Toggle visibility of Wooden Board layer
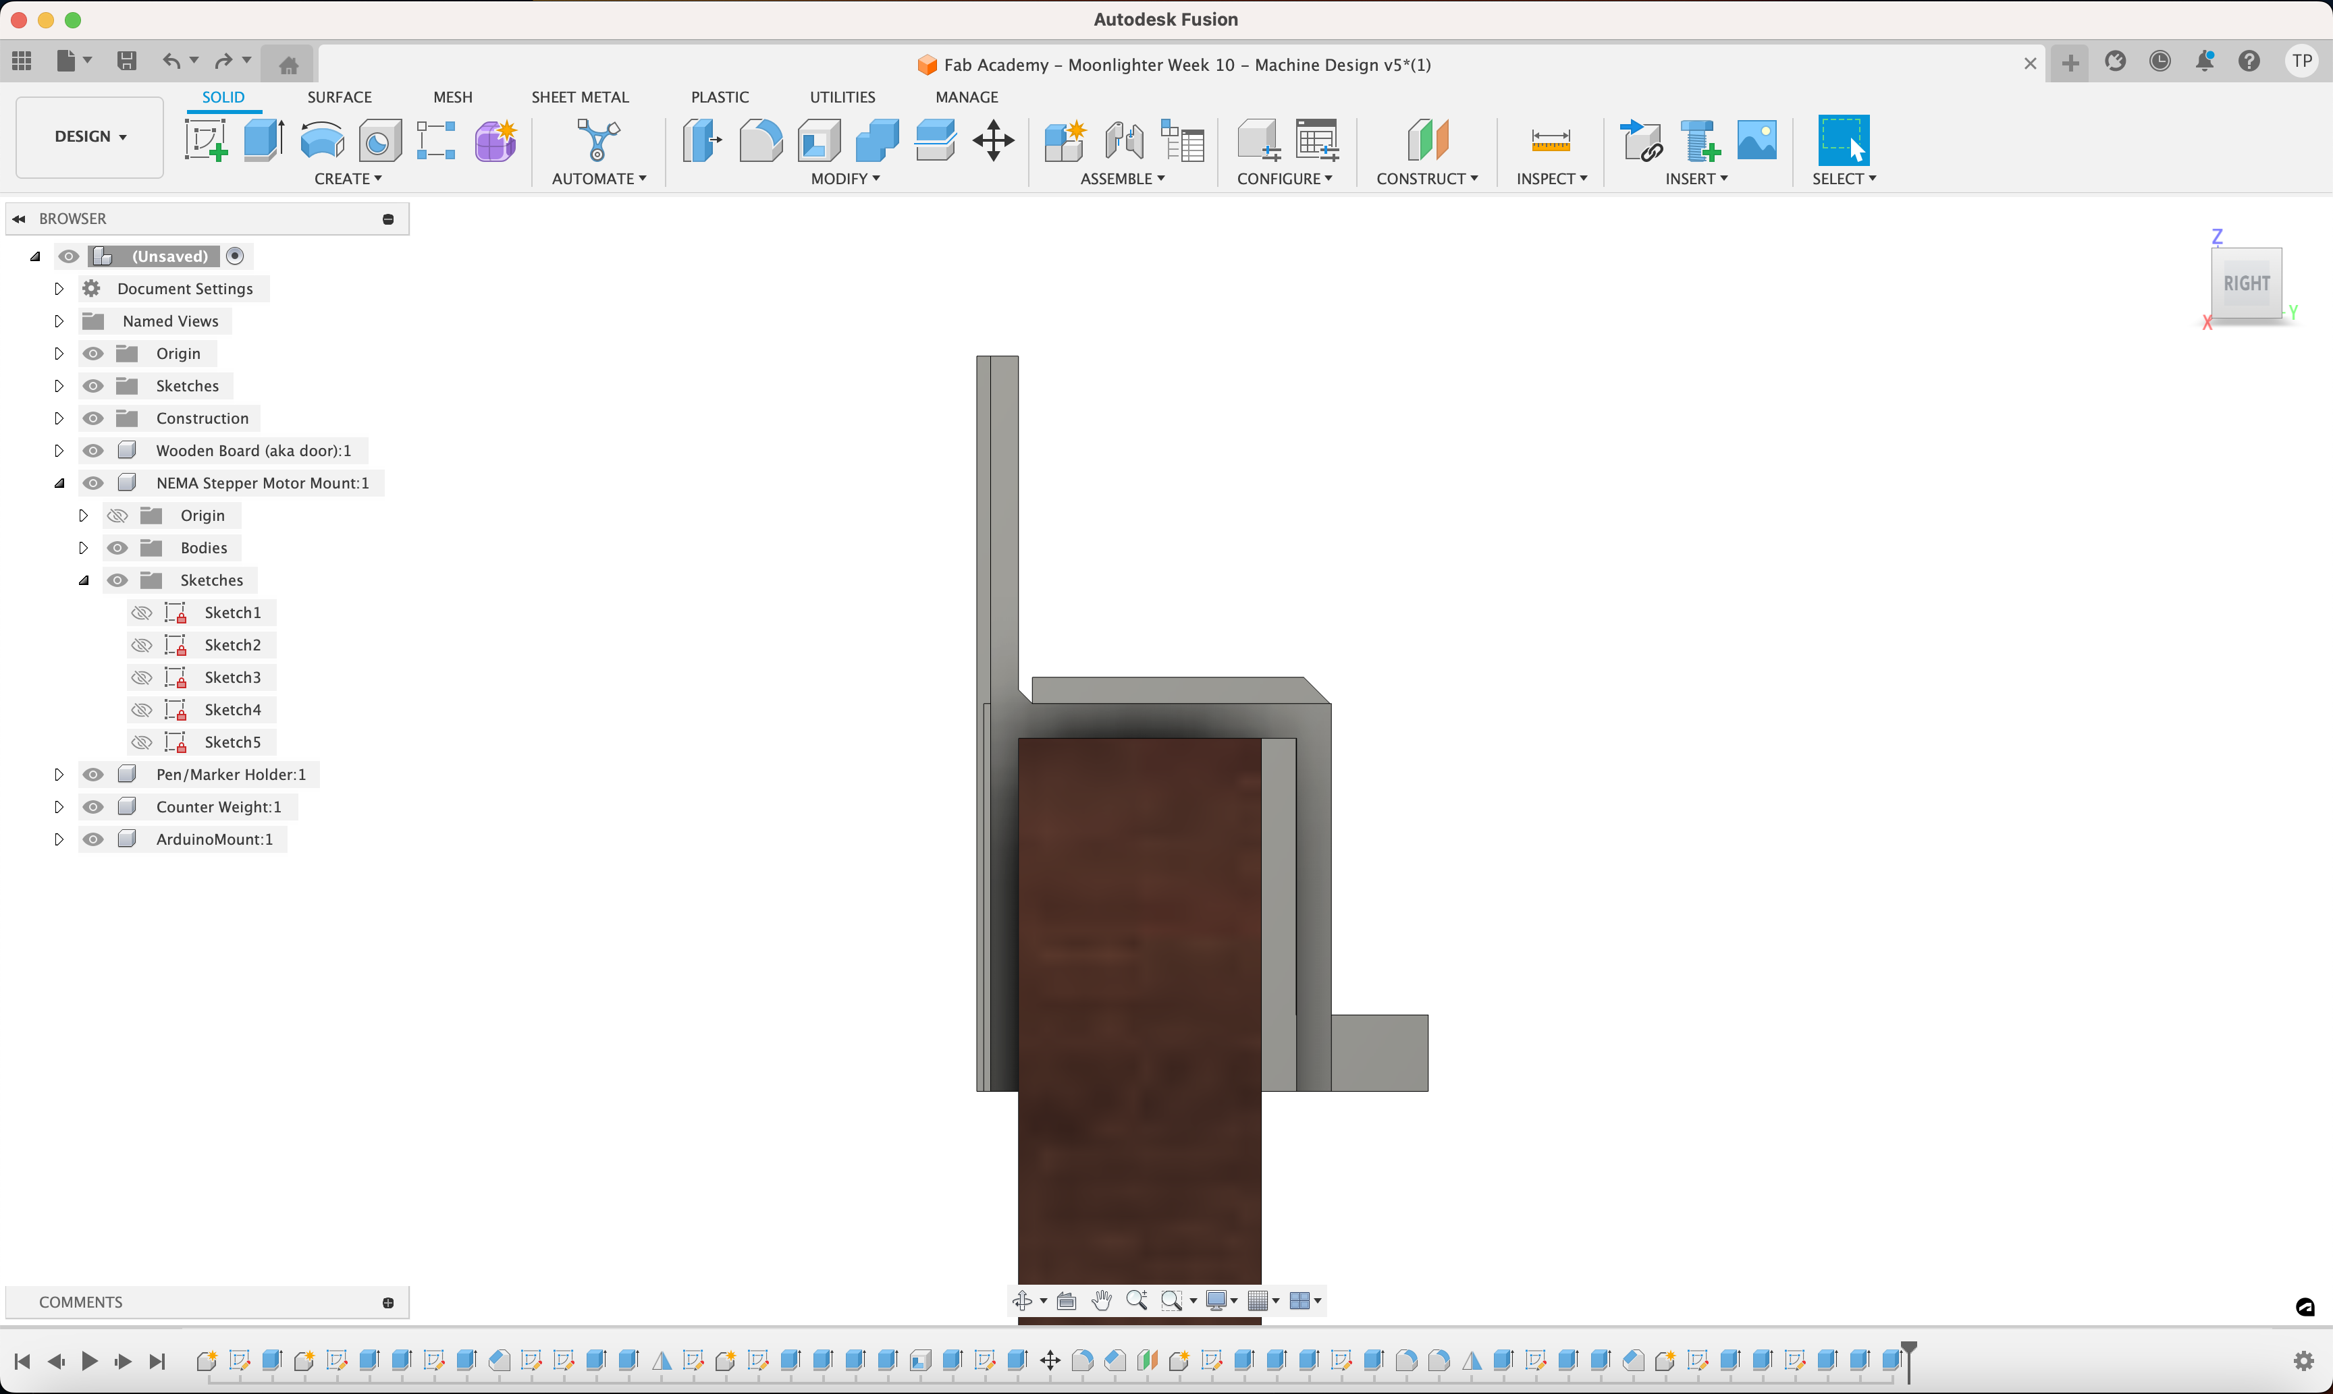The height and width of the screenshot is (1394, 2333). [x=91, y=450]
